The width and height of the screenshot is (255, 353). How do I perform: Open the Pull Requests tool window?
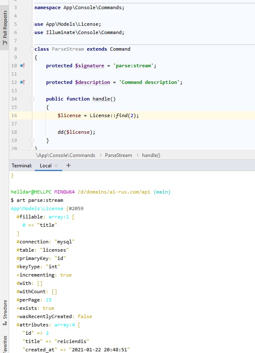click(5, 27)
